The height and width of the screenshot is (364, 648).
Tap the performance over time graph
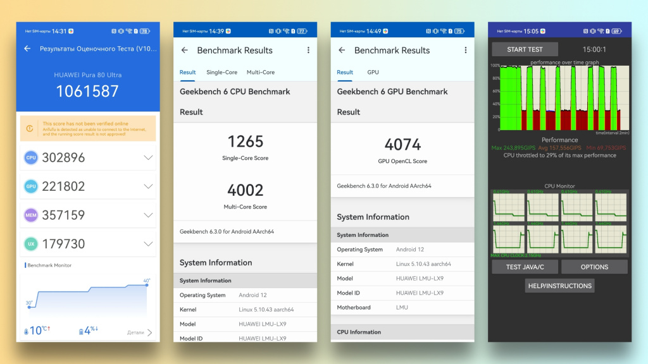(564, 98)
